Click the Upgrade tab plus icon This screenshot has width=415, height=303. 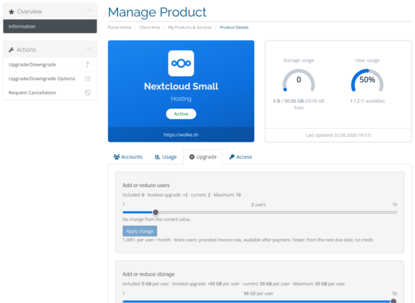[x=192, y=157]
